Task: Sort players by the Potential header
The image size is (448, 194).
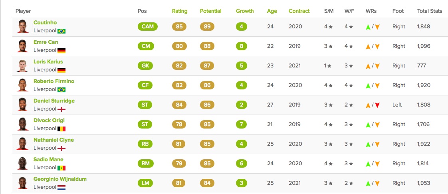Action: [210, 11]
